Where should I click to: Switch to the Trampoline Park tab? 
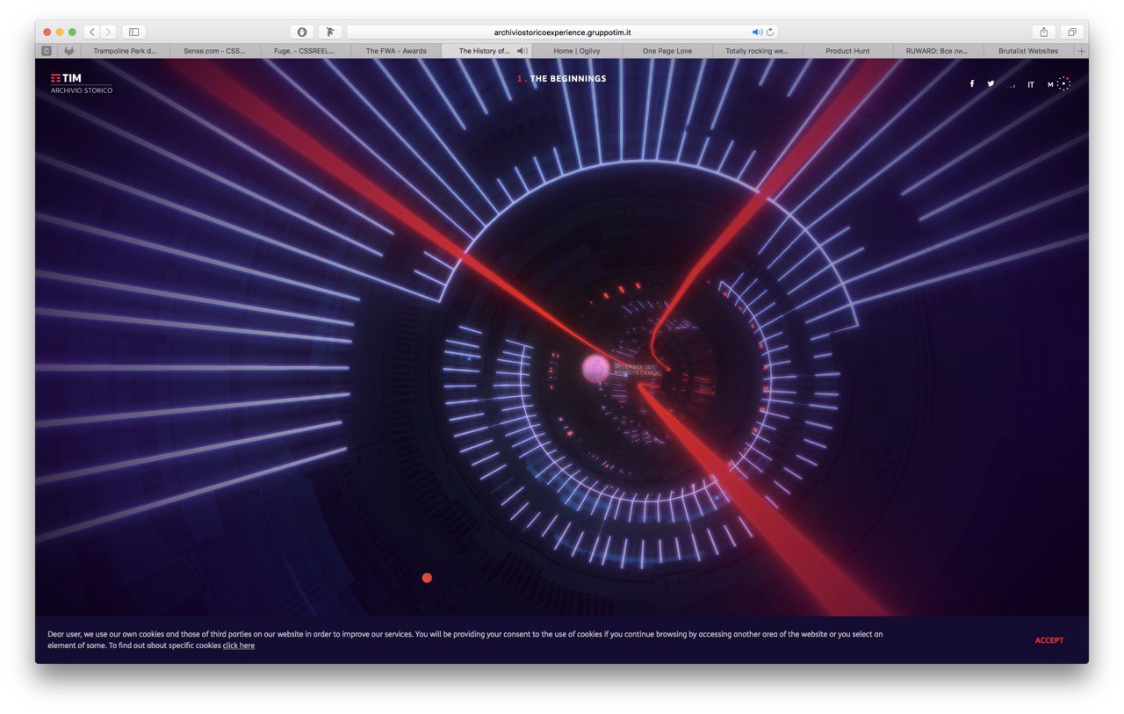(125, 51)
